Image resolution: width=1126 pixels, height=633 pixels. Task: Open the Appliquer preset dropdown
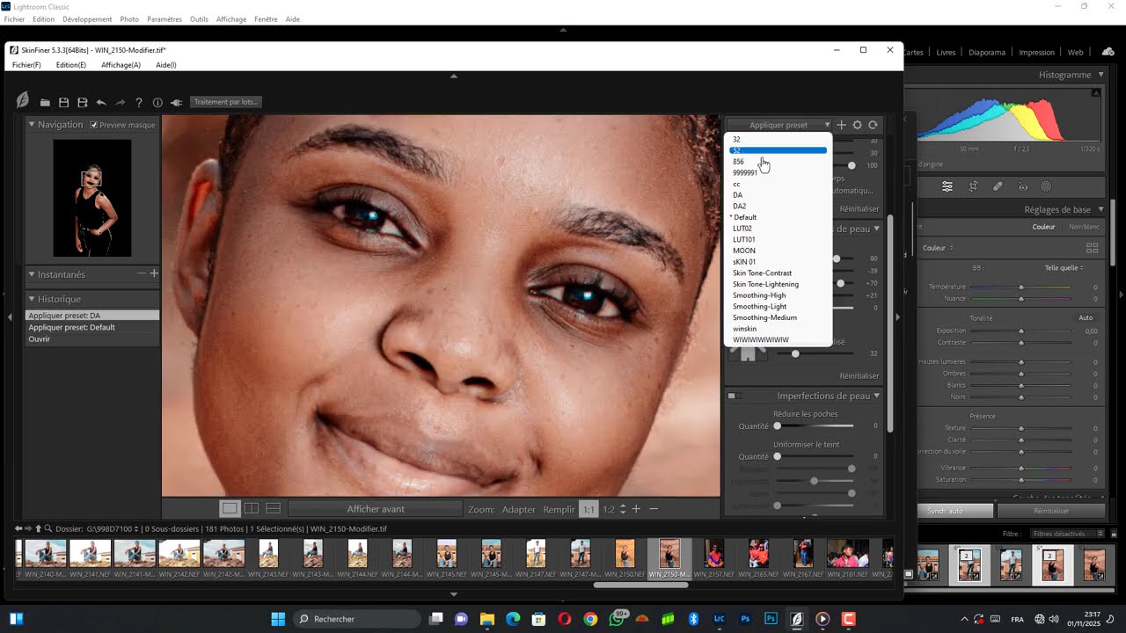(x=779, y=125)
